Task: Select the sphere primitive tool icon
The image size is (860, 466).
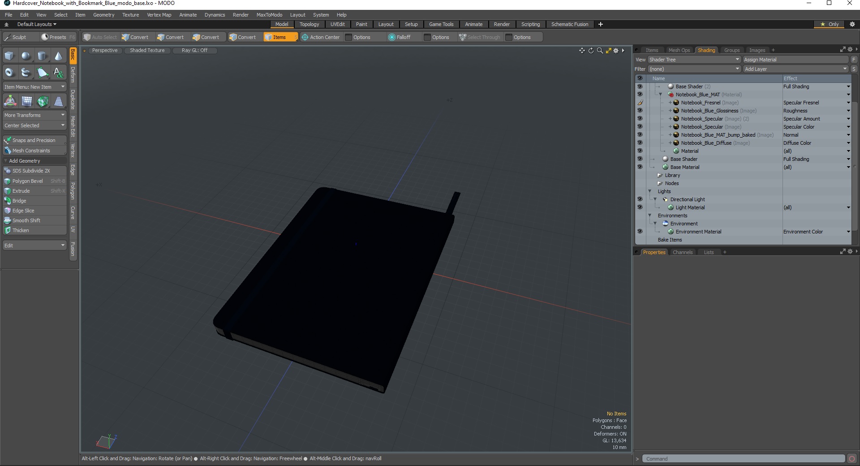Action: (x=26, y=56)
